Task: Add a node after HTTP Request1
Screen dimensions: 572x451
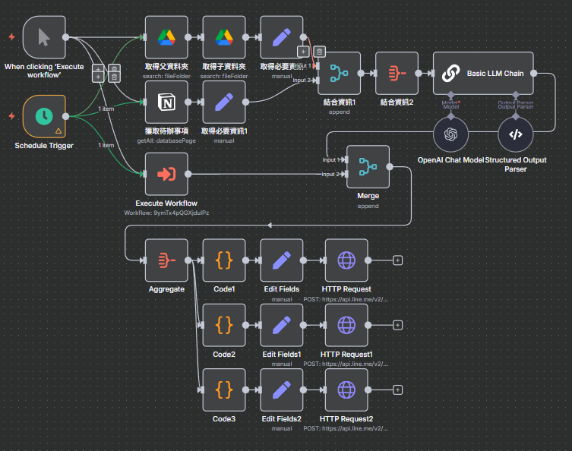Action: 397,325
